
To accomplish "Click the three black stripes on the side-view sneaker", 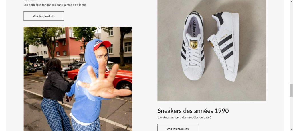I will click(225, 47).
